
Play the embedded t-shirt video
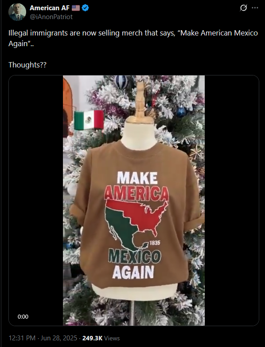[x=134, y=201]
